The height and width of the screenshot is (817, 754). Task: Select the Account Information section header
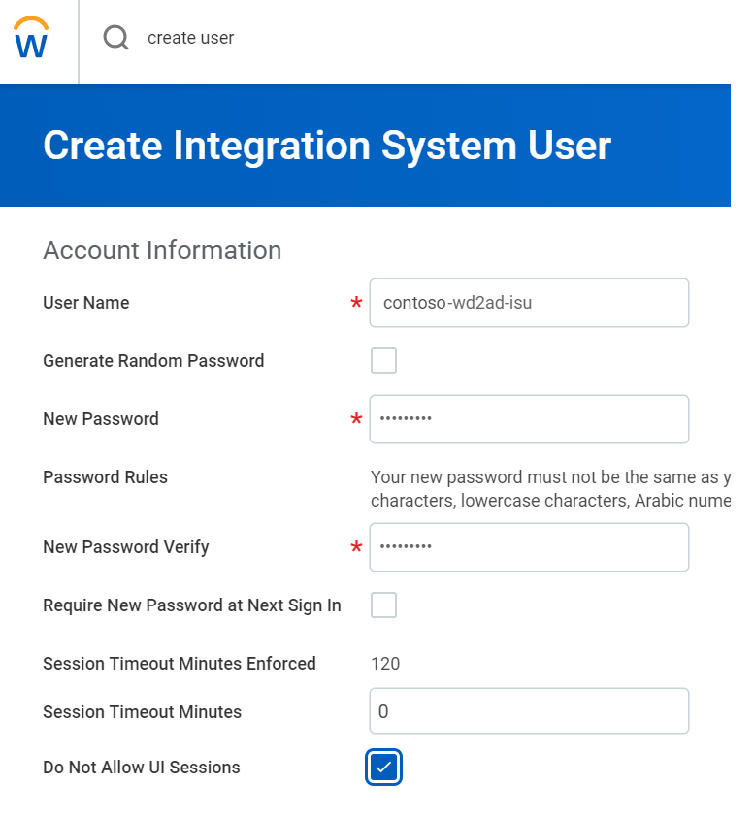(161, 250)
